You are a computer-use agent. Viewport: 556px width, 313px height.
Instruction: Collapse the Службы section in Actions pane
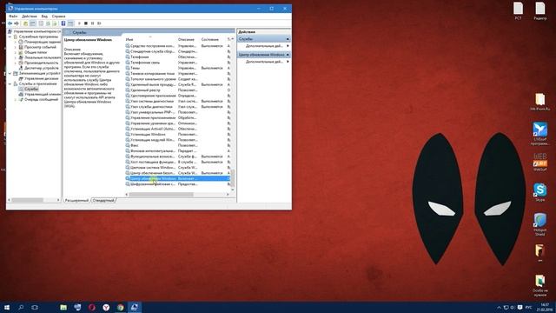click(x=288, y=39)
